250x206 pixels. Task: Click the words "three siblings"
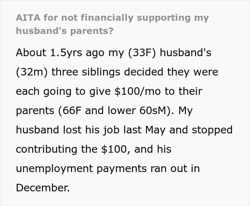point(86,72)
